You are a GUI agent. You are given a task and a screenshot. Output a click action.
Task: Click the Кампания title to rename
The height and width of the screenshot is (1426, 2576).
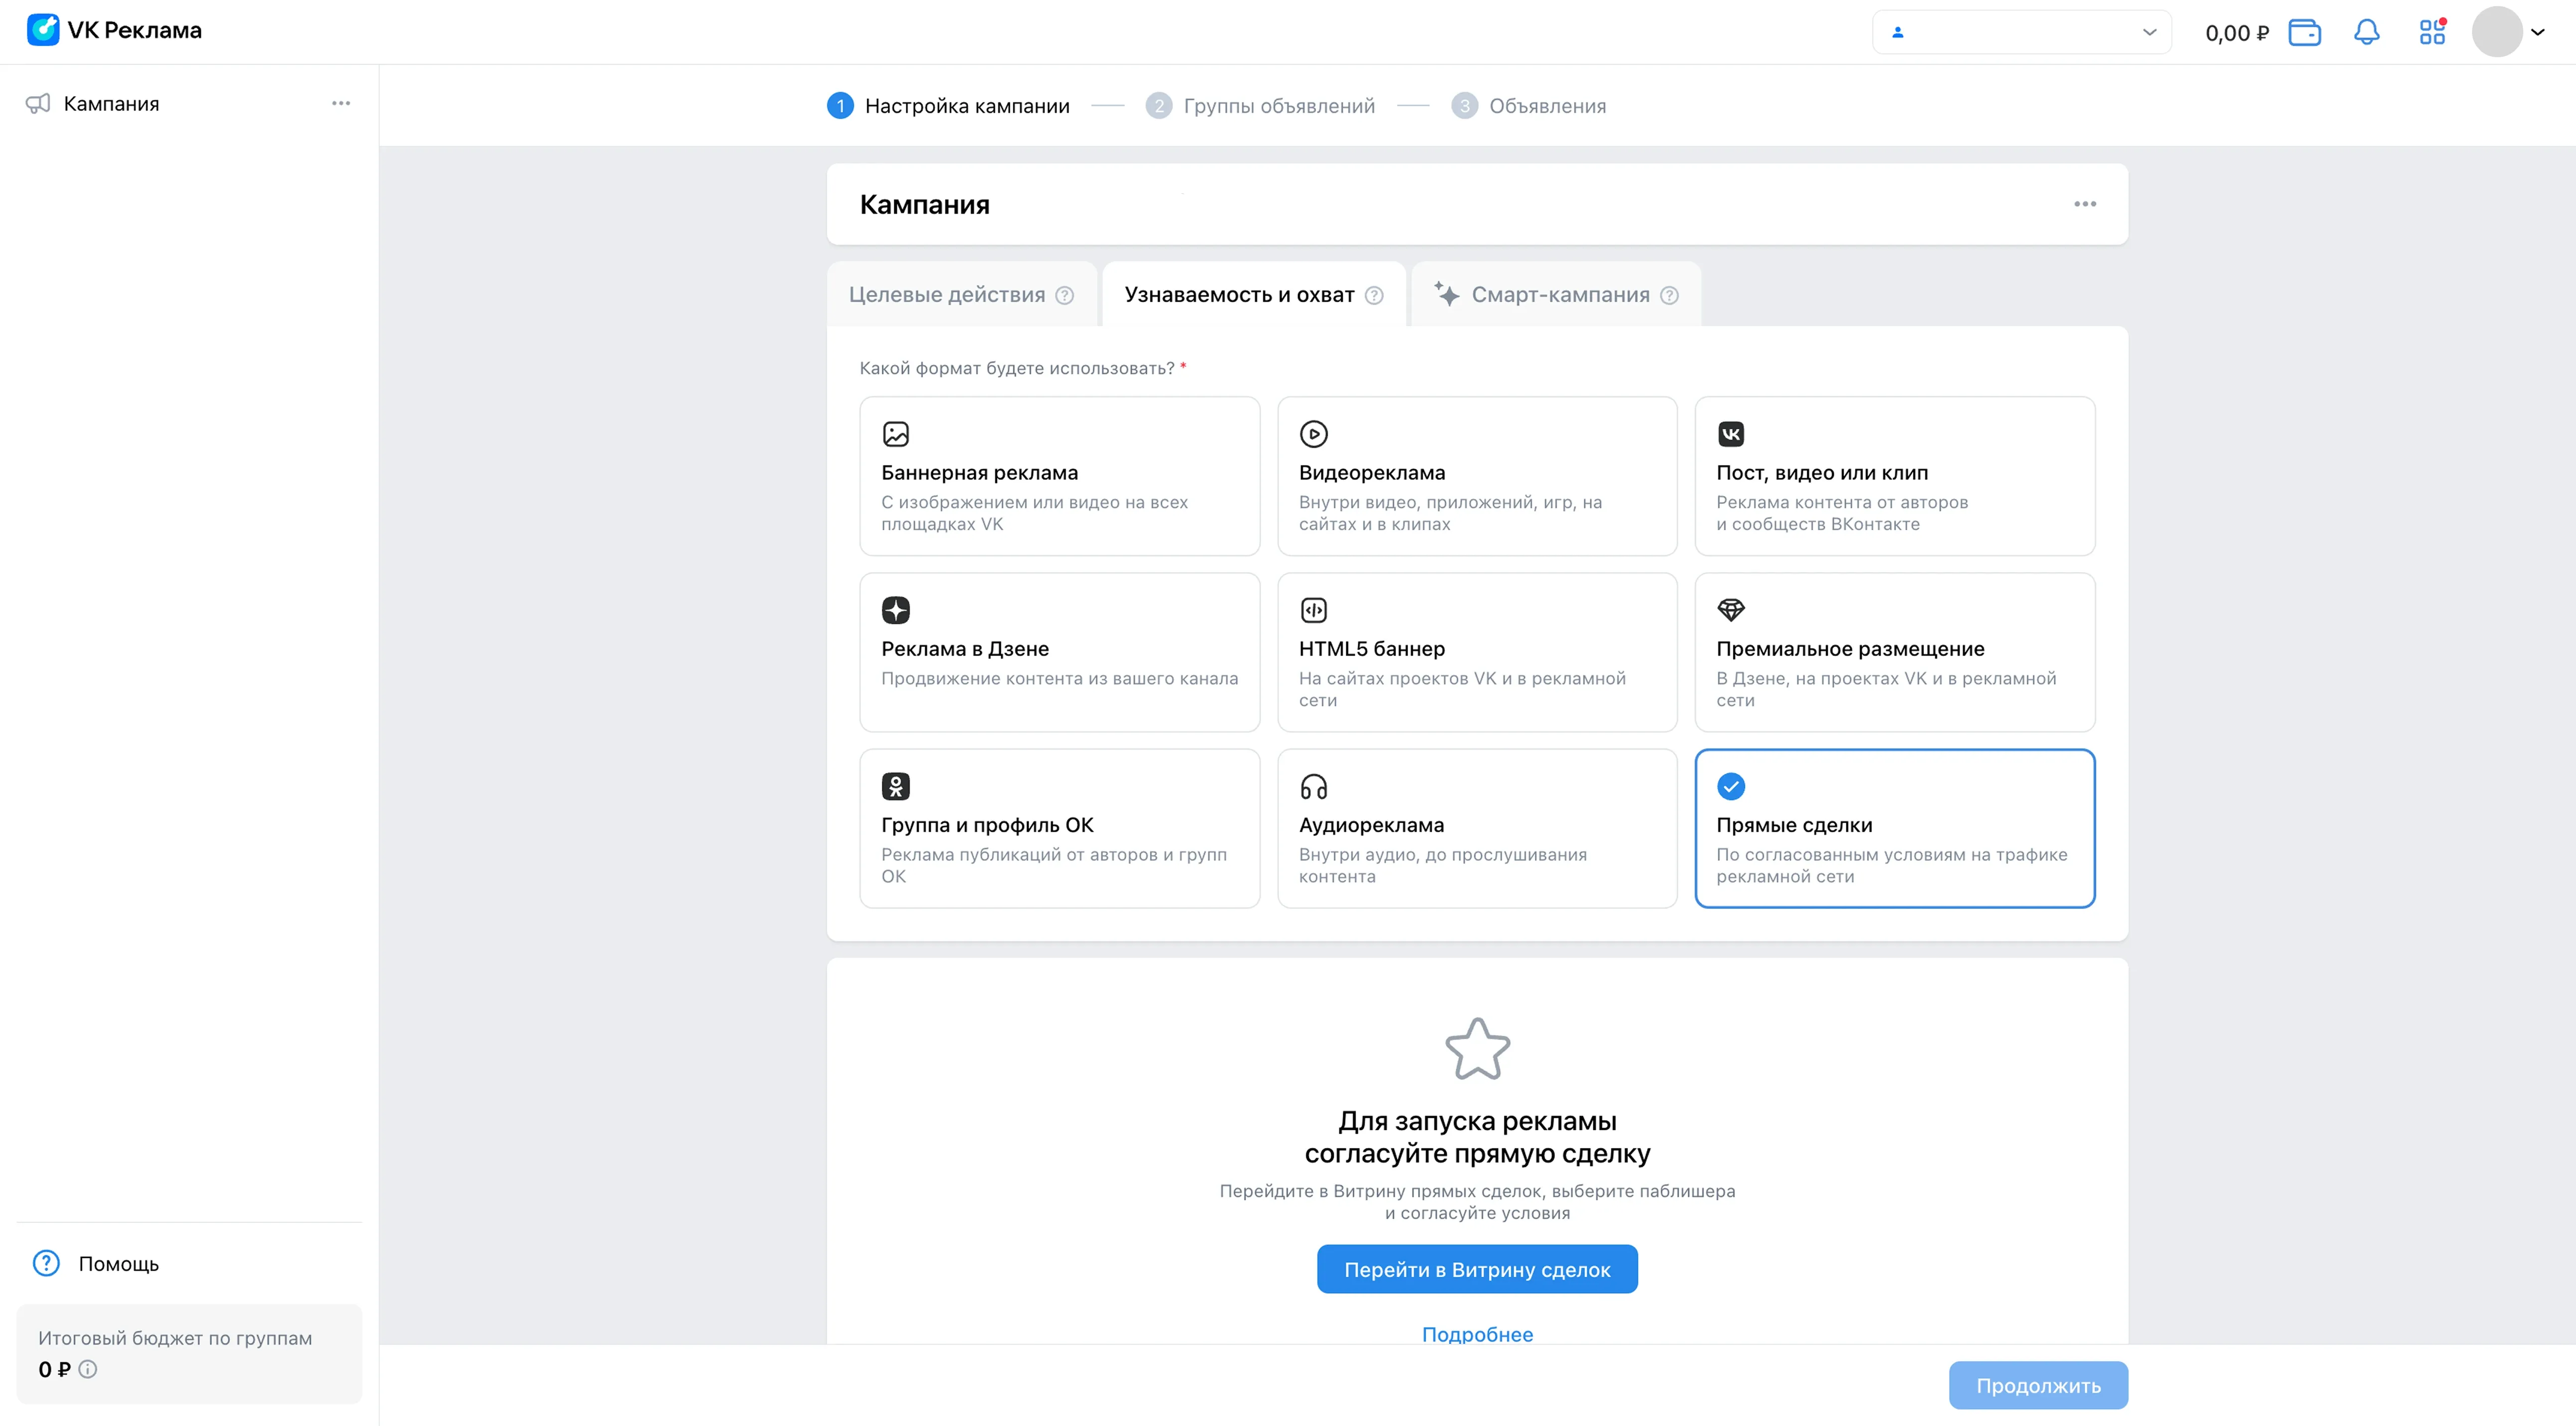[x=924, y=204]
